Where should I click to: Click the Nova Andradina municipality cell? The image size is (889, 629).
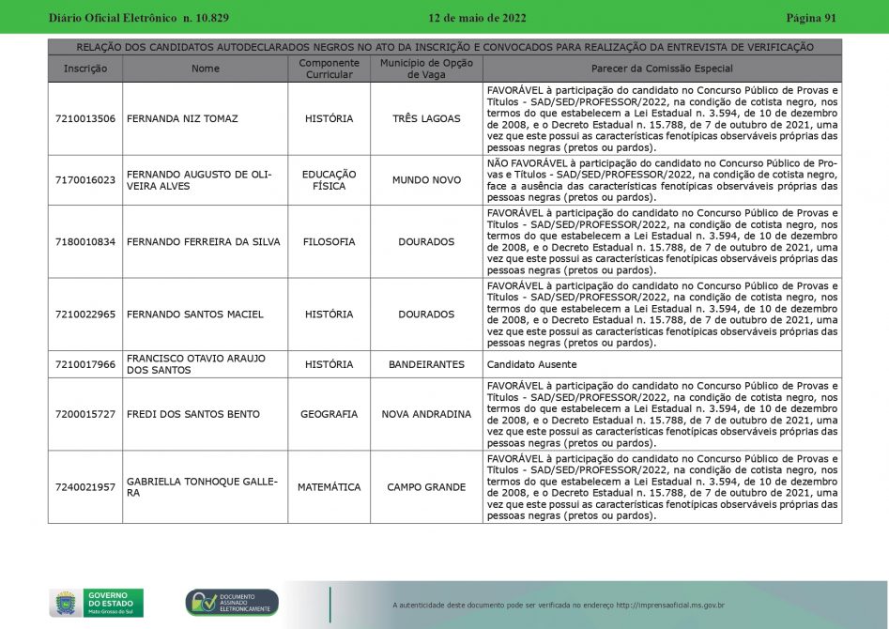pos(426,414)
